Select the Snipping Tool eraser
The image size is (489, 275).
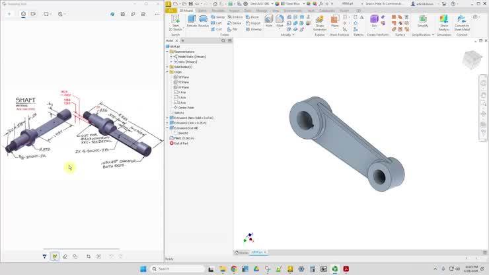point(65,256)
